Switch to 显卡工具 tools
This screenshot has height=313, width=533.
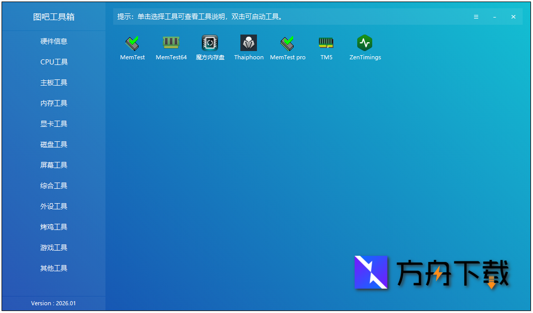click(53, 124)
